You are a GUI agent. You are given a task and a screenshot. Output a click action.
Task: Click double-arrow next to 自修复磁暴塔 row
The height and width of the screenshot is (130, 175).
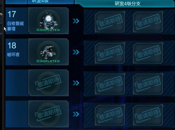pos(76,21)
